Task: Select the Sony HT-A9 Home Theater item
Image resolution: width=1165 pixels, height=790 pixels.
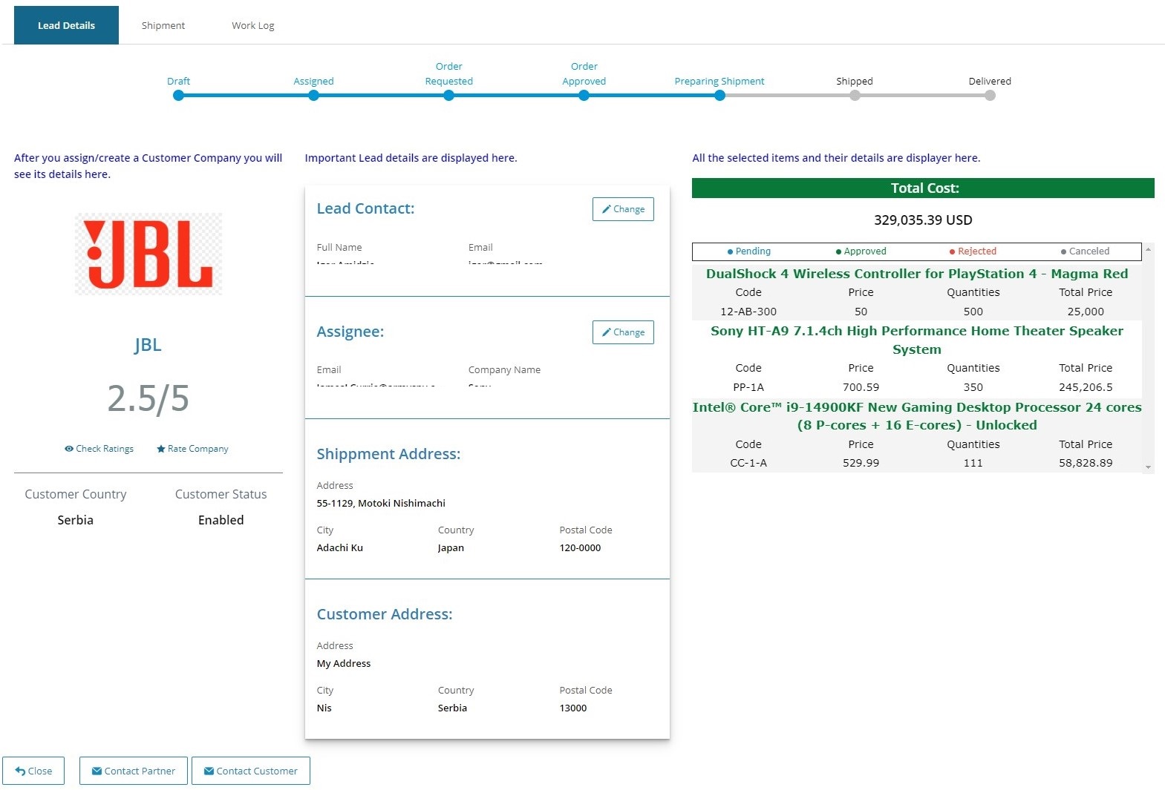Action: pos(917,340)
